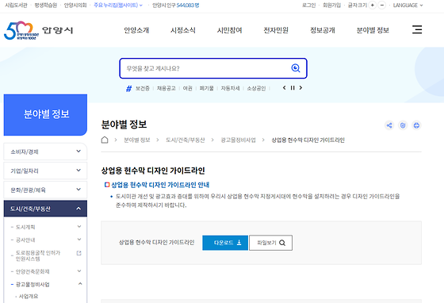This screenshot has width=444, height=303.
Task: Expand 주요 누리집(웹사이트) dropdown
Action: point(118,5)
